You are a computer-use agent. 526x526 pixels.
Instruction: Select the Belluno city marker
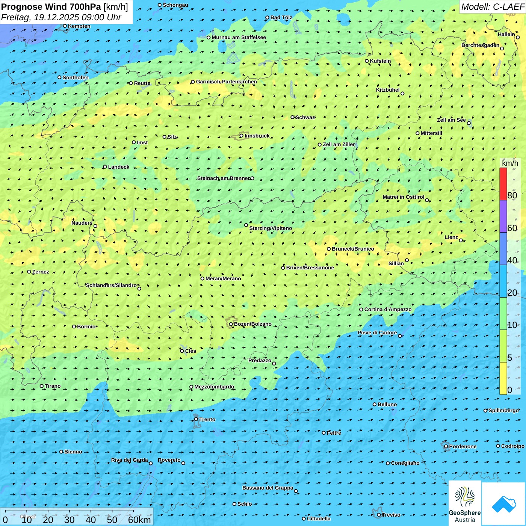[375, 404]
